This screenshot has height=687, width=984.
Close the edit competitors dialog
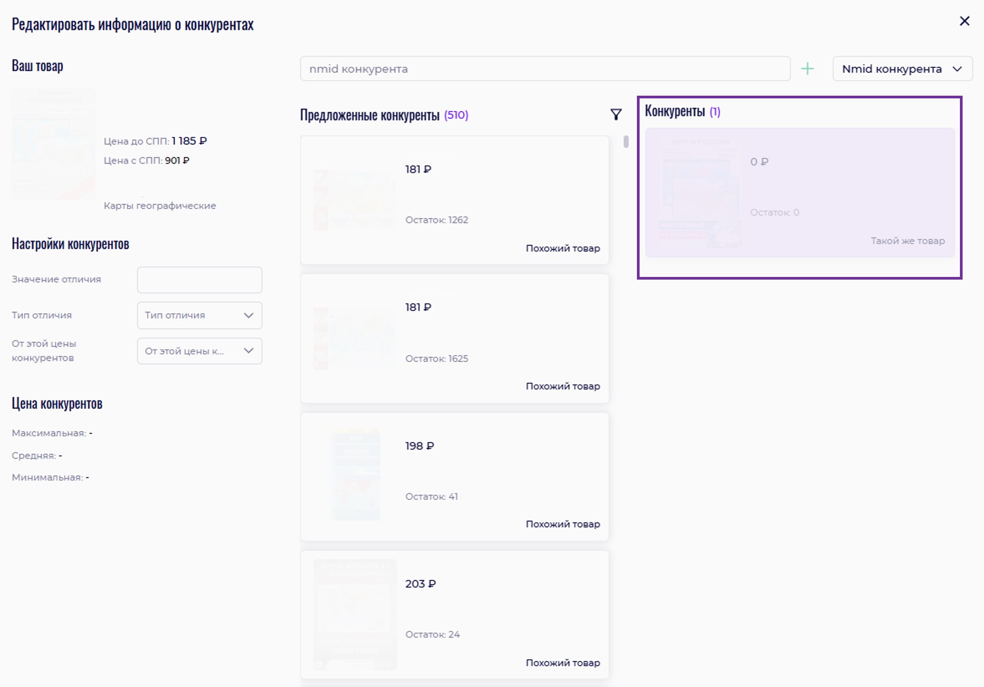tap(964, 21)
